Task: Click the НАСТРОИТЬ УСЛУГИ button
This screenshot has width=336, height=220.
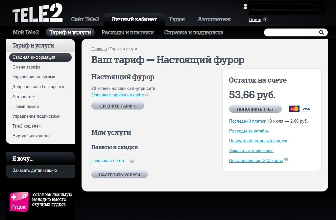Action: point(119,174)
